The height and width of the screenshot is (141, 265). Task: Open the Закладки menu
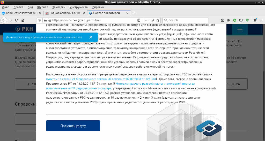59,7
